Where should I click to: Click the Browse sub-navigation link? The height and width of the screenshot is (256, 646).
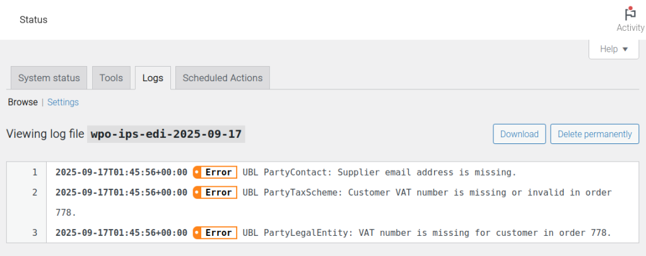(x=23, y=102)
